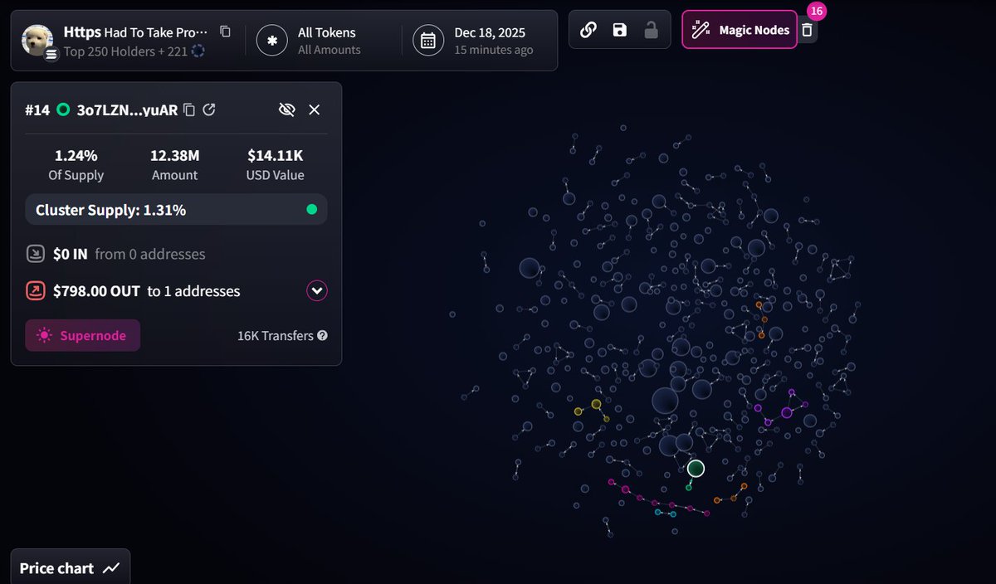Click the share link icon

[x=588, y=30]
